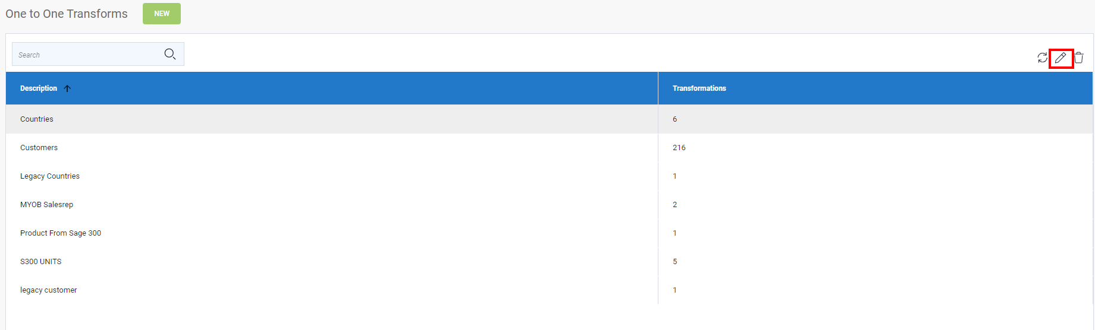1095x330 pixels.
Task: Click the transformations count 5 for S300 UNITS
Action: tap(675, 262)
